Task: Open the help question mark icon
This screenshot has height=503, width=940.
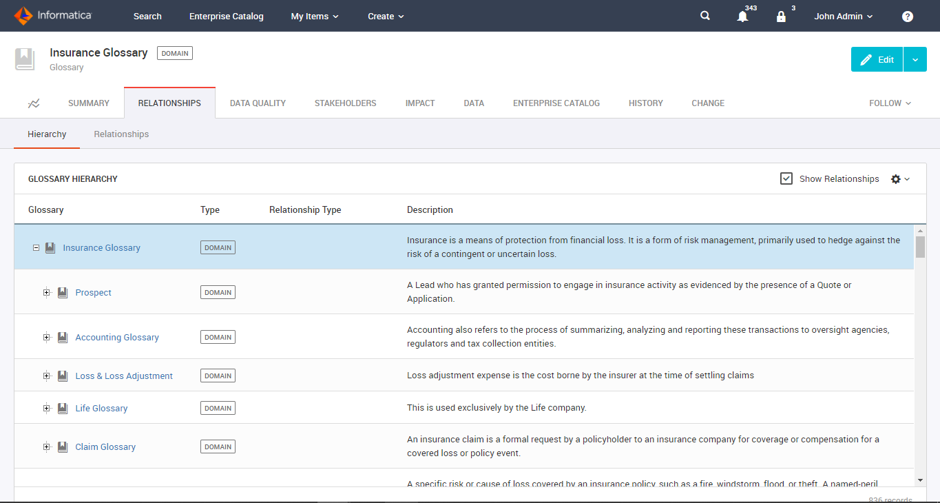Action: point(907,16)
